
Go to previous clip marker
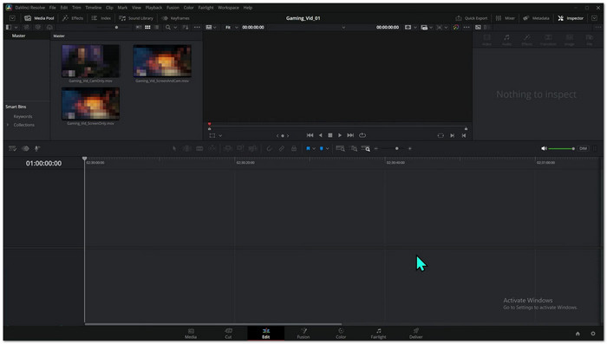tap(464, 135)
